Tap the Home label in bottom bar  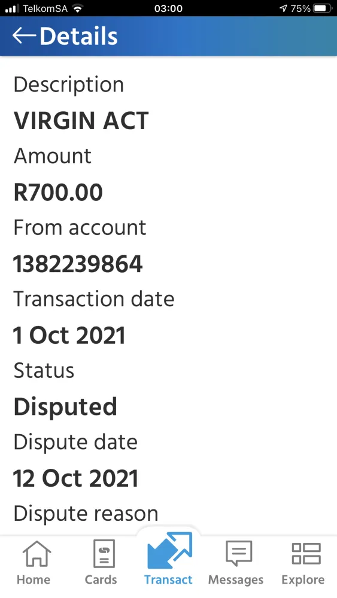[34, 579]
